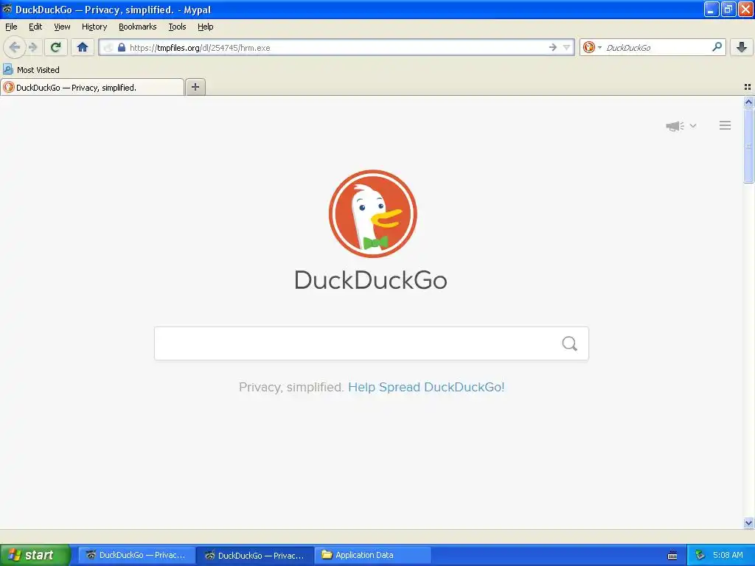
Task: Open the DuckDuckGo hamburger menu
Action: pyautogui.click(x=726, y=125)
